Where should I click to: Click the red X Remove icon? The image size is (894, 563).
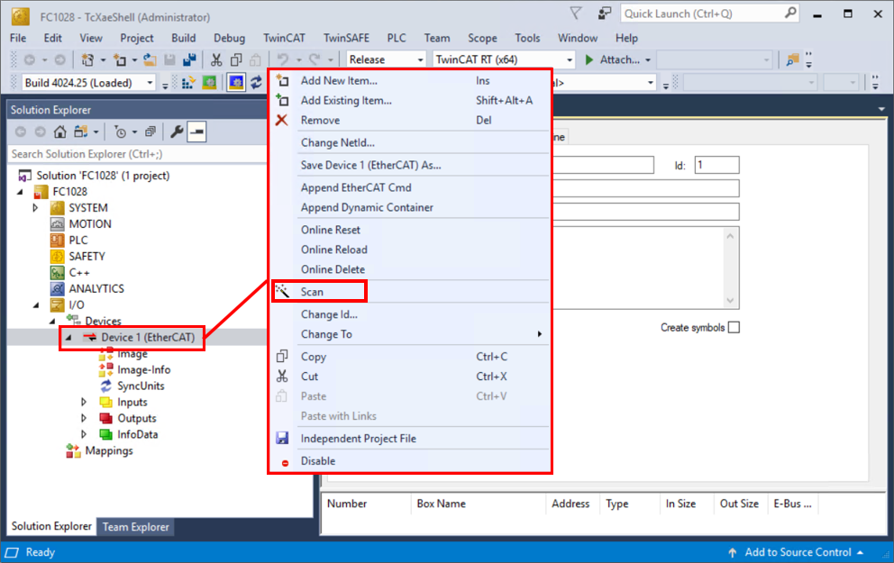[x=282, y=120]
